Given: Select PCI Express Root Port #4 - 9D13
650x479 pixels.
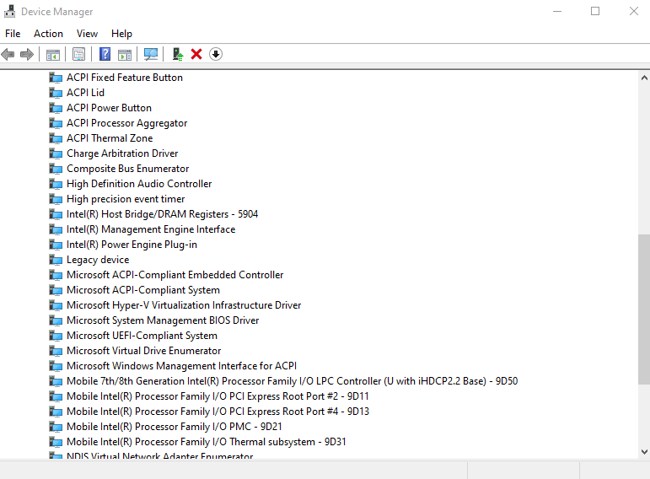Looking at the screenshot, I should [x=218, y=412].
